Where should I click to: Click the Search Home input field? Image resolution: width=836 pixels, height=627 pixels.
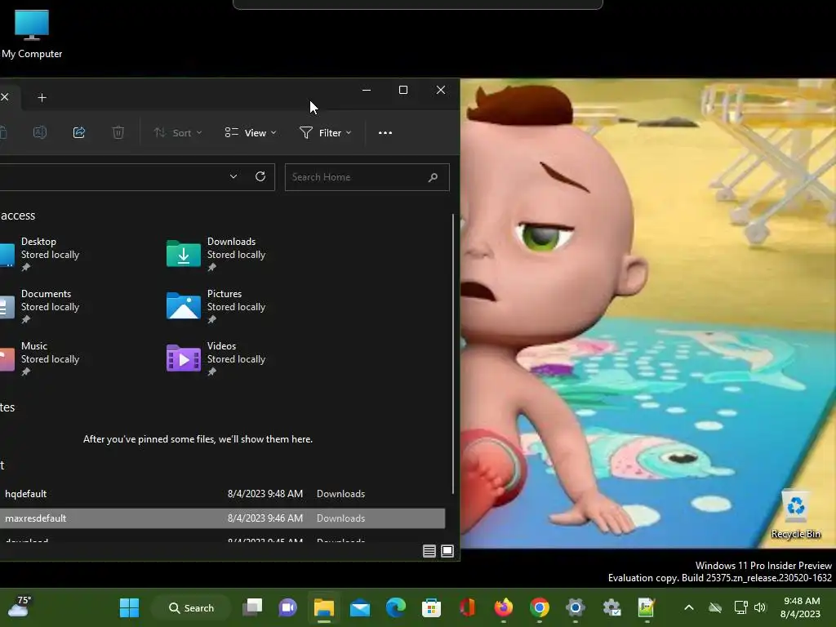pos(367,177)
